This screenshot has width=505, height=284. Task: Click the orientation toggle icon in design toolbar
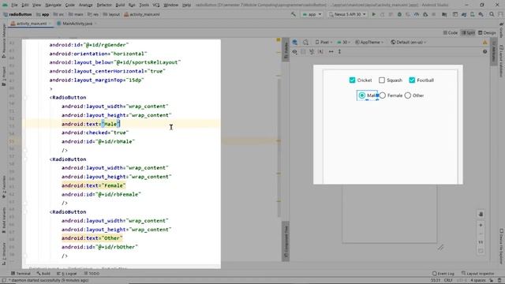(x=305, y=42)
